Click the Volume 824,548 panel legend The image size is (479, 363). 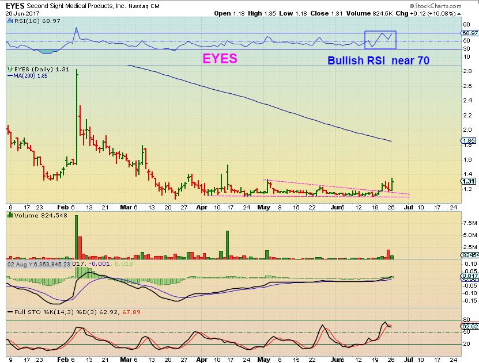coord(40,216)
